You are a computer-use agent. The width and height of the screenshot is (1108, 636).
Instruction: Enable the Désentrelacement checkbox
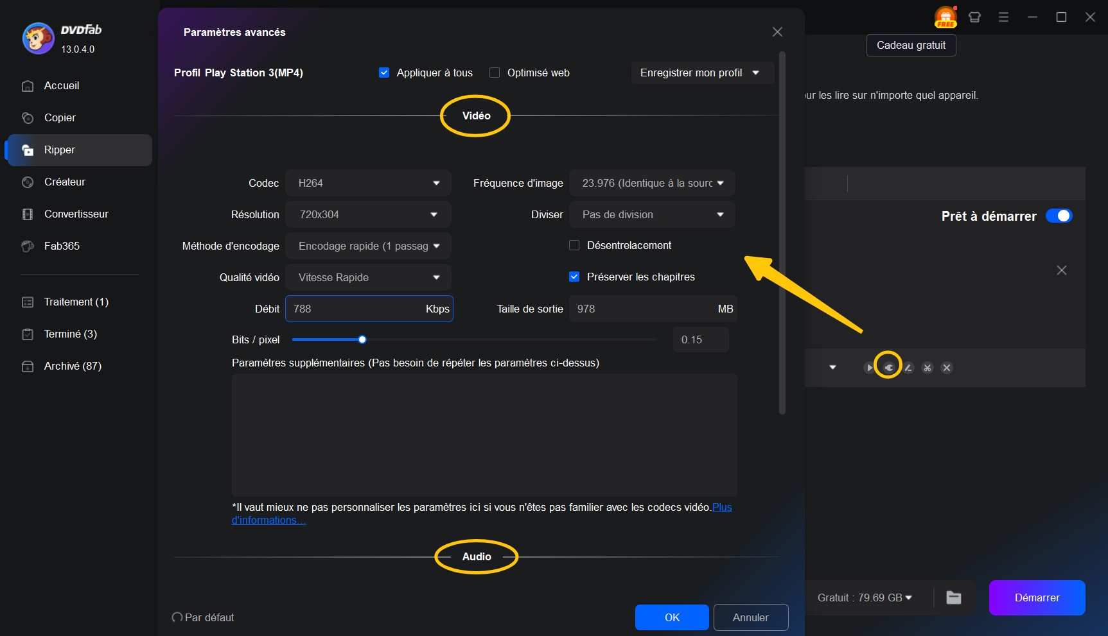[x=574, y=245]
